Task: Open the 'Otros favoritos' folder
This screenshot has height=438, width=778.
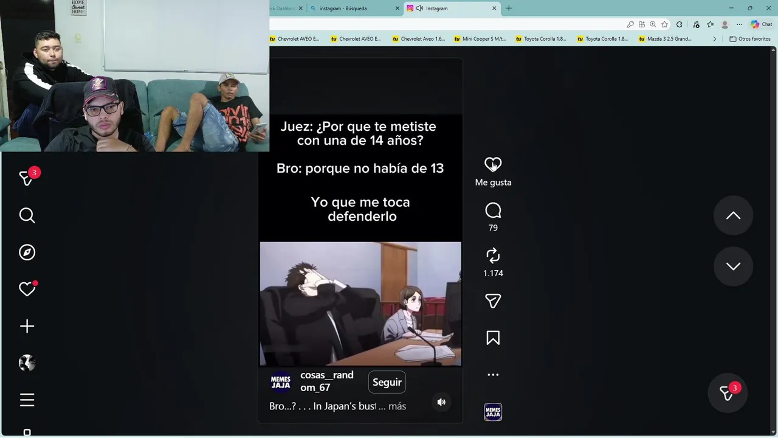Action: click(x=750, y=39)
